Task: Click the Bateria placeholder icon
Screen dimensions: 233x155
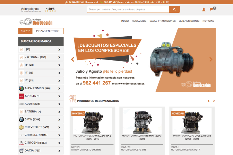Action: tap(21, 112)
